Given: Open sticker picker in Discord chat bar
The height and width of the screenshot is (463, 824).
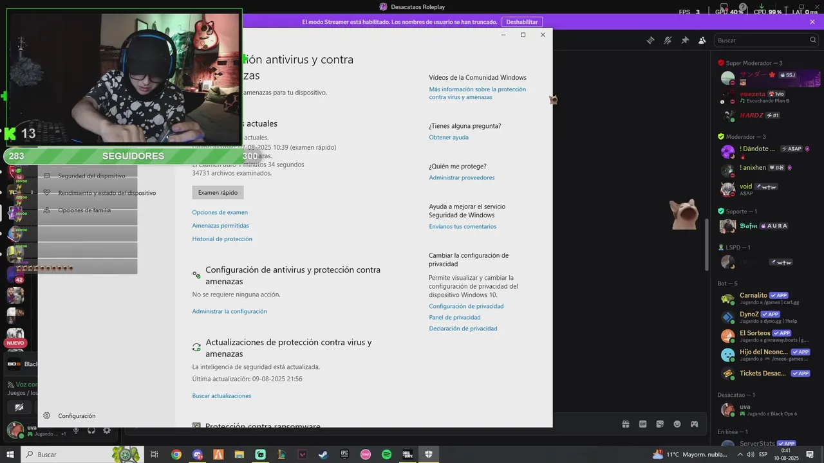Looking at the screenshot, I should pyautogui.click(x=660, y=424).
